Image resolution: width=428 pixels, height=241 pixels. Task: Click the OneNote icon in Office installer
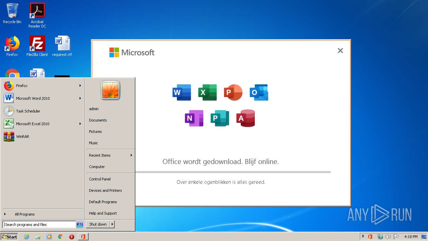coord(194,118)
